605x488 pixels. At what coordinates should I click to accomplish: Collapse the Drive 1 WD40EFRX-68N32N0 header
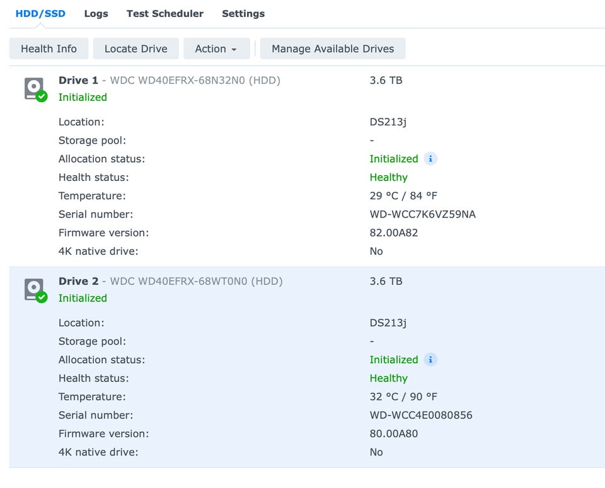[x=170, y=81]
